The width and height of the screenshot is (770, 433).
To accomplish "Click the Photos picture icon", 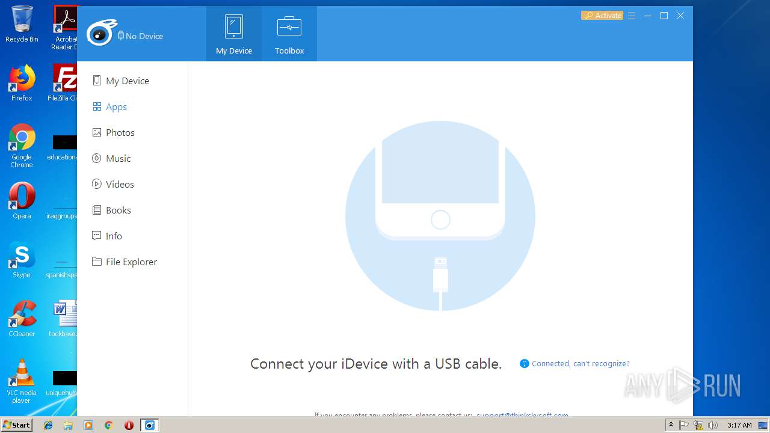I will [x=96, y=132].
